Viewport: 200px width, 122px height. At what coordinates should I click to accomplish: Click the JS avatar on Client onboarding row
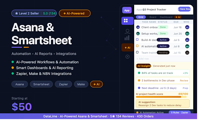(138, 27)
